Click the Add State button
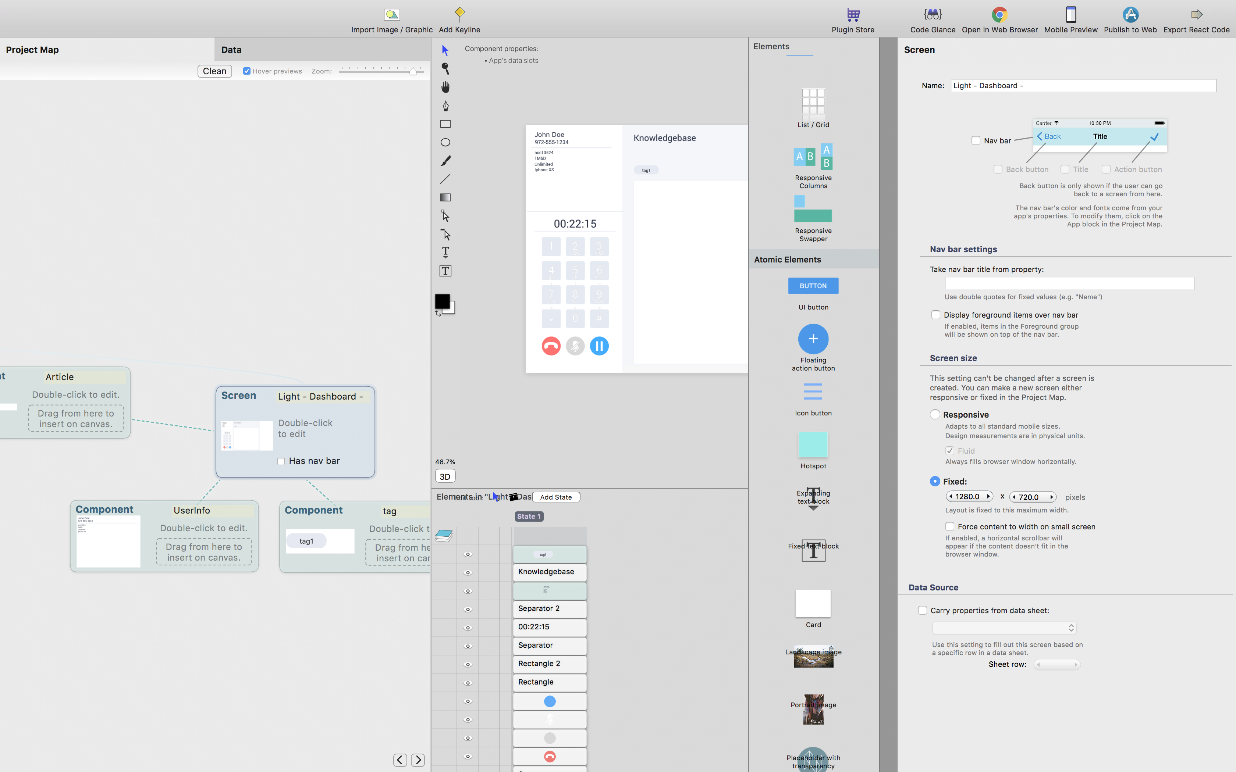1236x772 pixels. (556, 497)
